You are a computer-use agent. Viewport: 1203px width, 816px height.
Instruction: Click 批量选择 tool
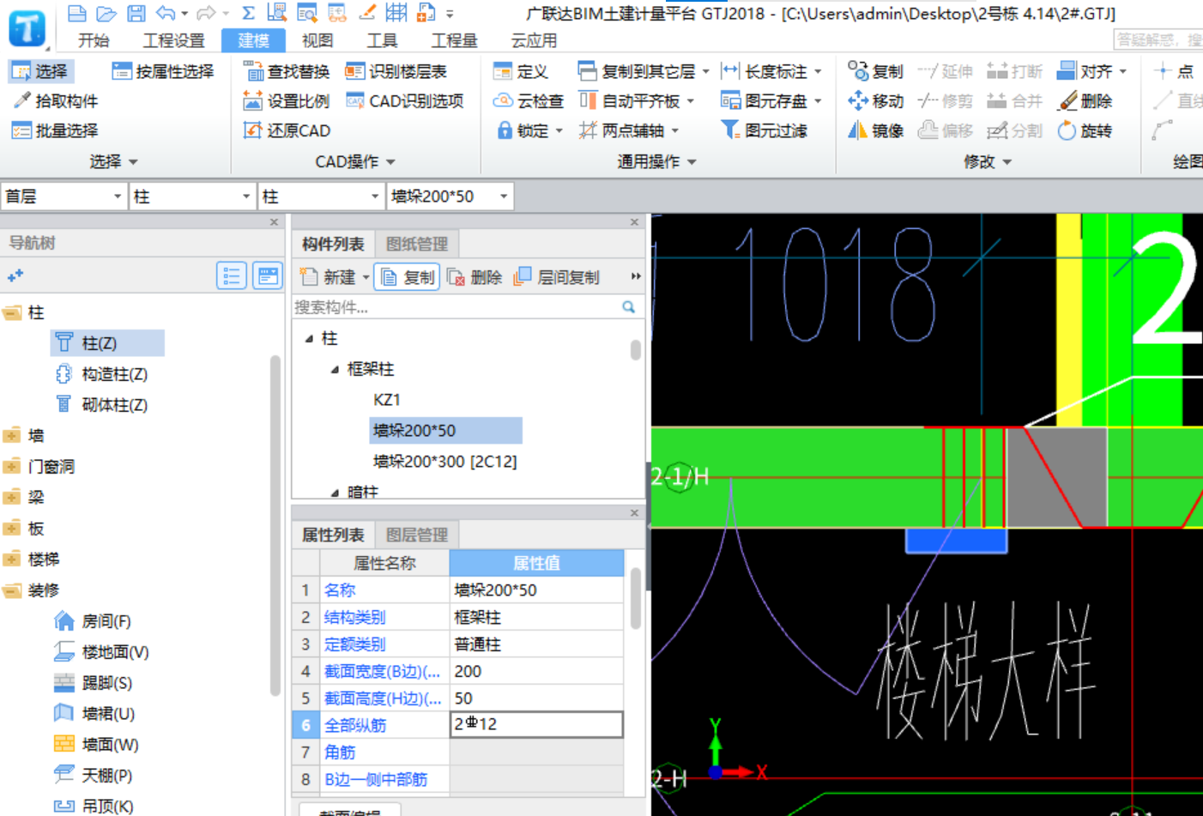(55, 130)
